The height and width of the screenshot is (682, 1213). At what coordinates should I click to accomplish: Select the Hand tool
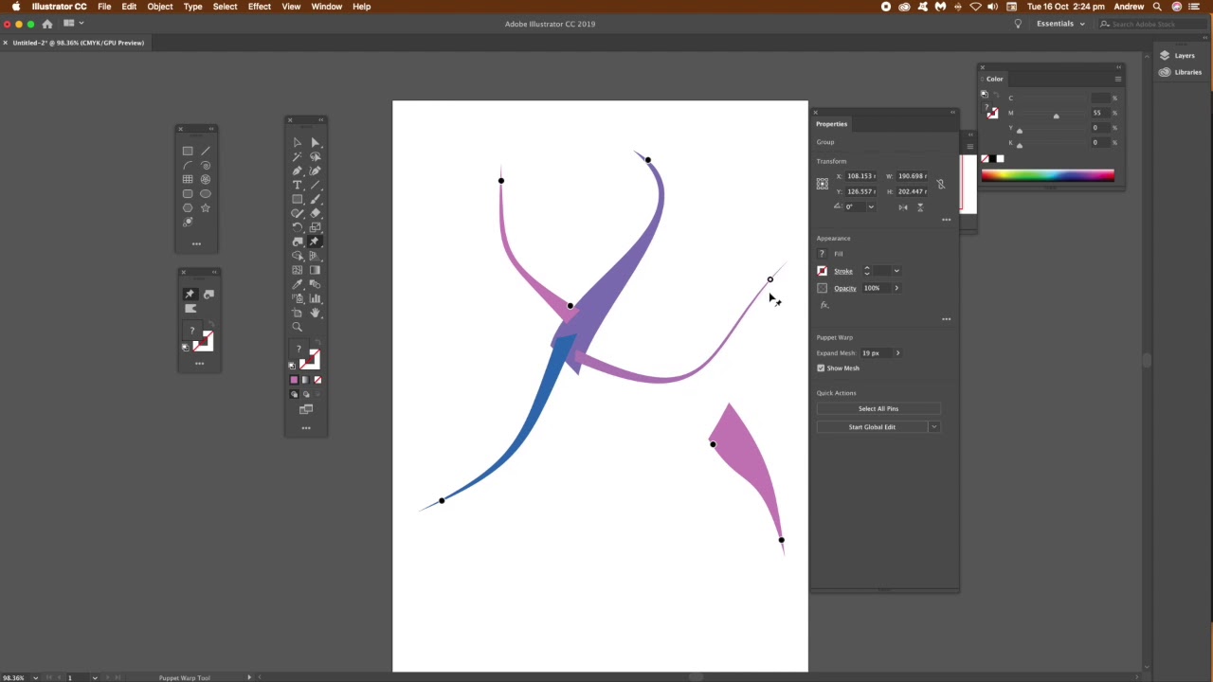[315, 313]
